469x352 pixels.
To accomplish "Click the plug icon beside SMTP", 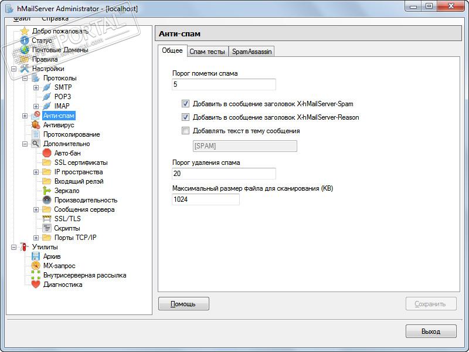I will click(x=47, y=87).
